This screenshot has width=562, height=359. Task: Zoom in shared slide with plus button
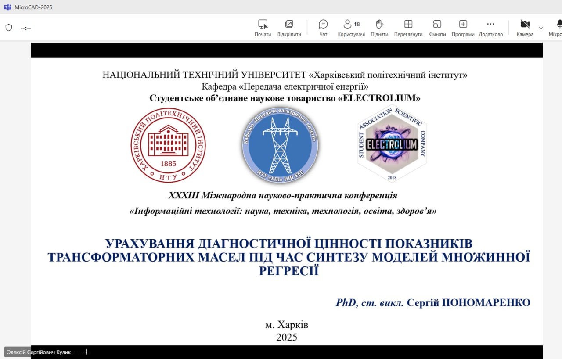86,352
